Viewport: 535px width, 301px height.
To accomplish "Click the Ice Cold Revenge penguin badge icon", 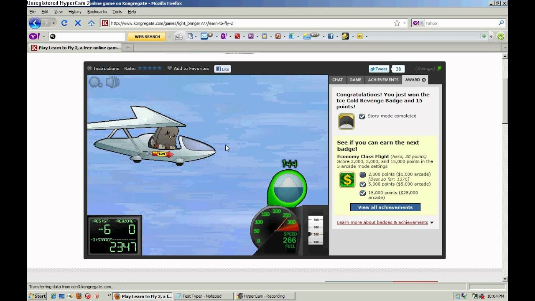I will (x=346, y=122).
